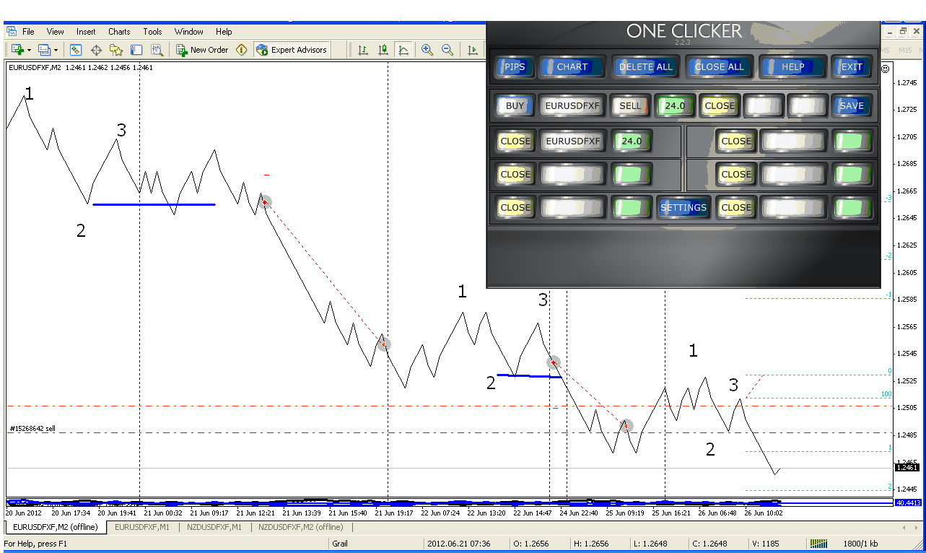Image resolution: width=926 pixels, height=553 pixels.
Task: Click the EURUSDFXF label in the position row
Action: tap(572, 141)
